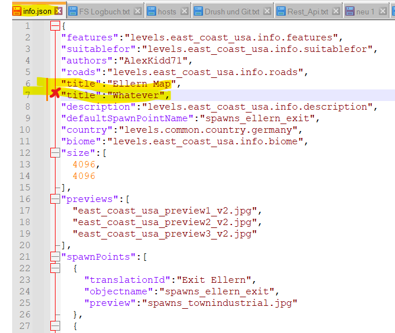Click the "AlexKidd71" authors value
Image resolution: width=395 pixels, height=333 pixels.
coord(153,61)
